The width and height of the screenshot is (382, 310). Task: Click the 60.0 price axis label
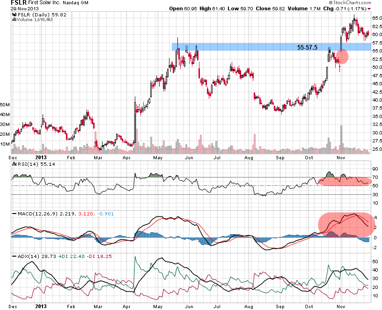click(377, 34)
